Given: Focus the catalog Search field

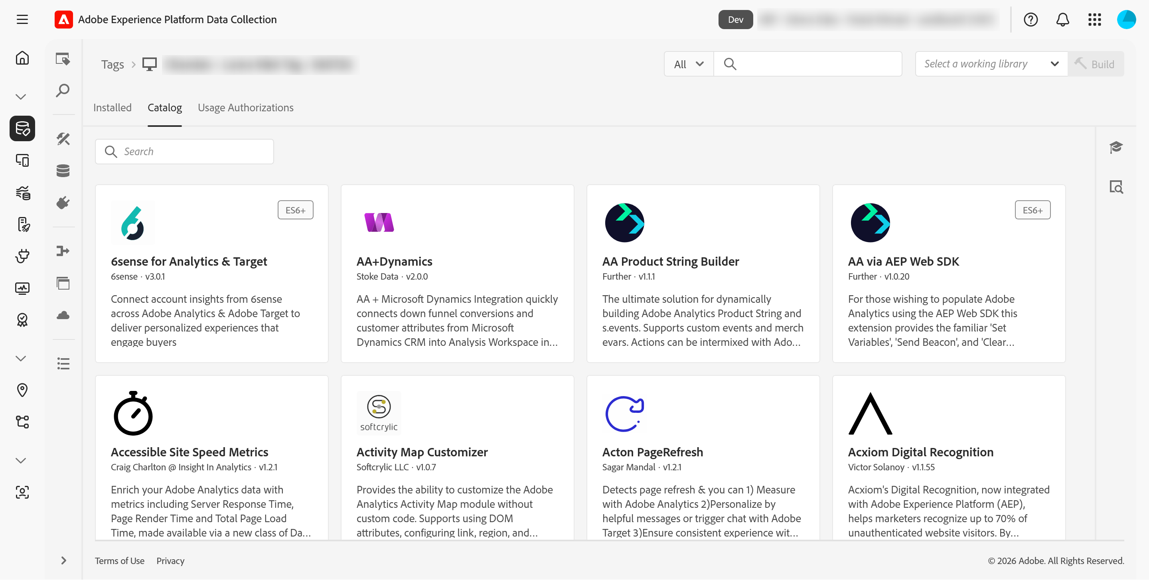Looking at the screenshot, I should point(184,152).
